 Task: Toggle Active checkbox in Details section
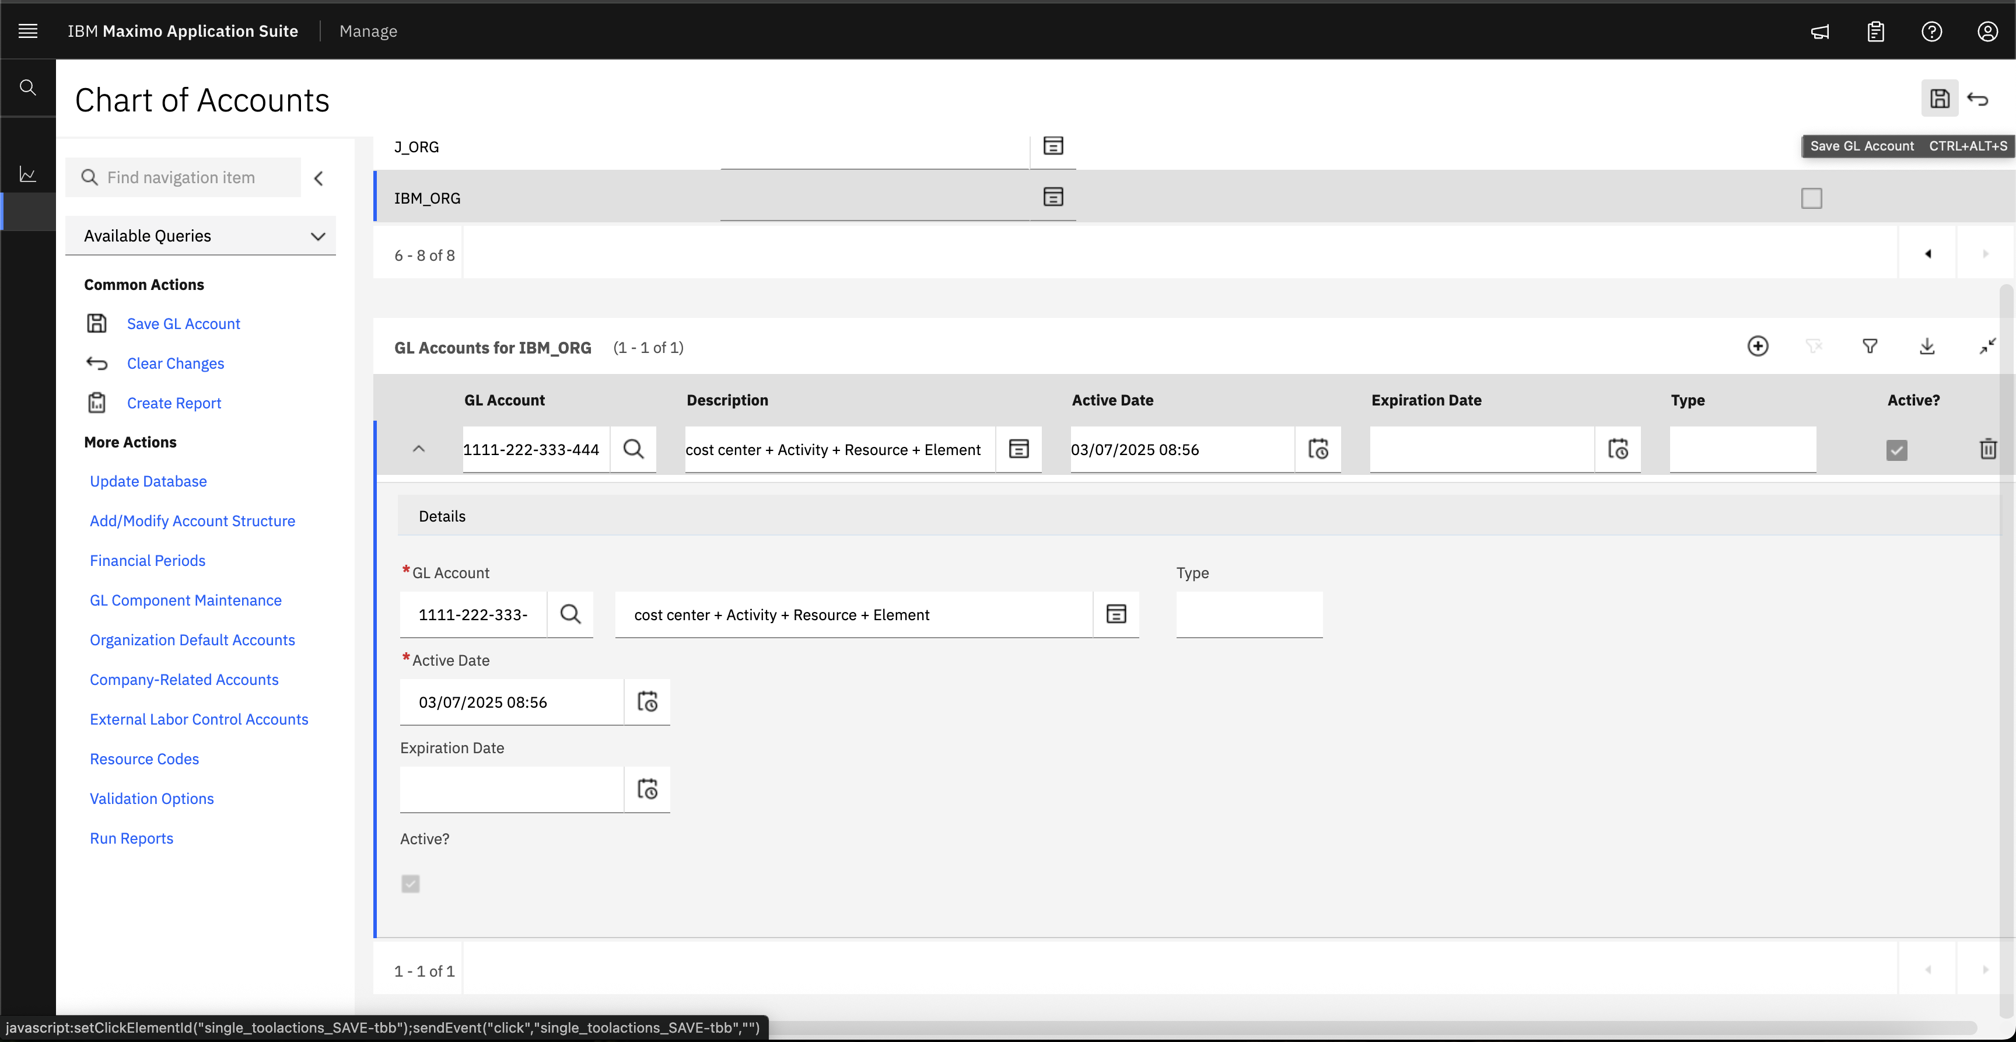(411, 884)
